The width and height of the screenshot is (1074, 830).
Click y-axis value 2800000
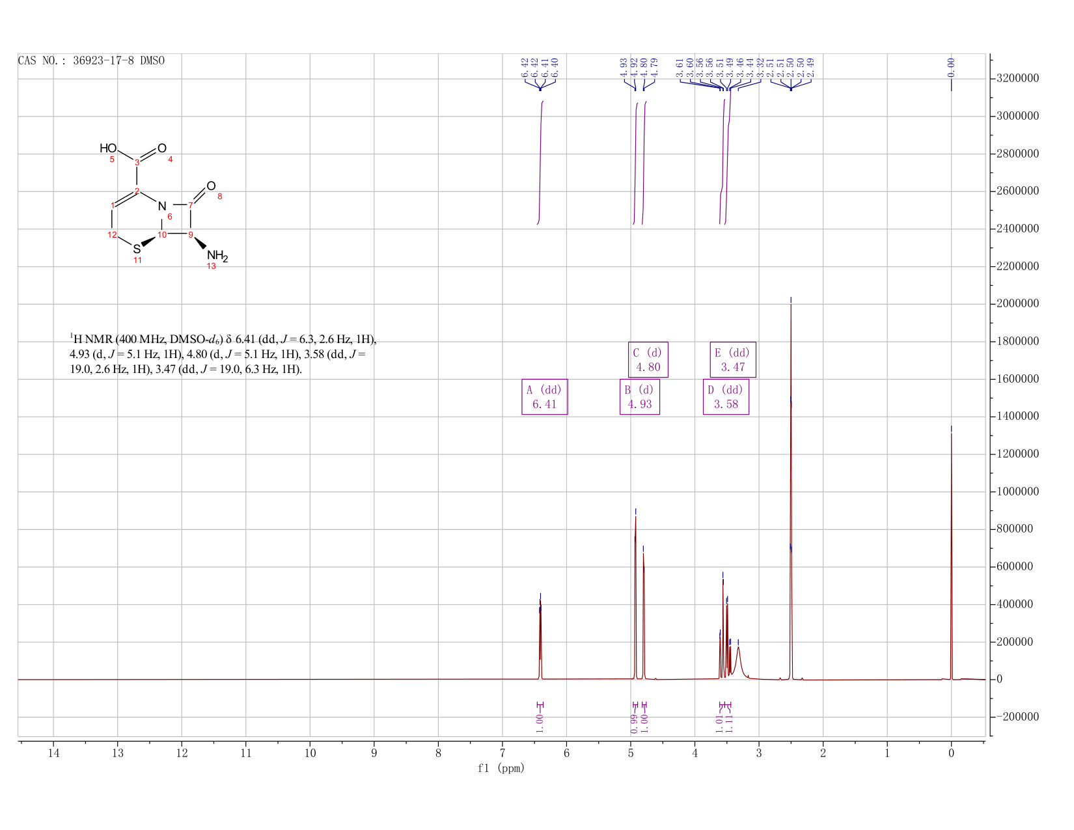click(x=1017, y=154)
